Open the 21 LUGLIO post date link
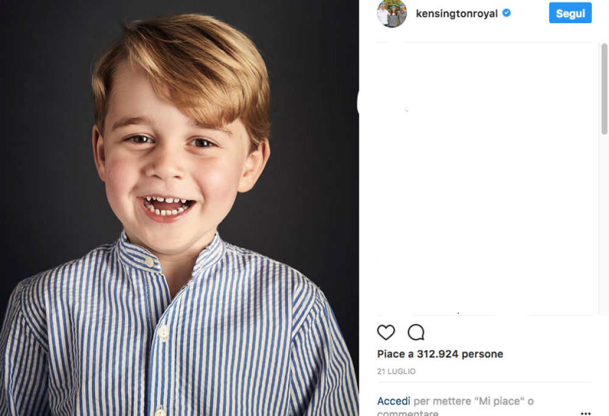609x416 pixels. pyautogui.click(x=396, y=372)
